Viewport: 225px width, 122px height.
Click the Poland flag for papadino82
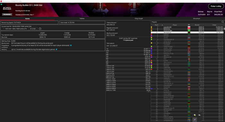[x=189, y=27]
